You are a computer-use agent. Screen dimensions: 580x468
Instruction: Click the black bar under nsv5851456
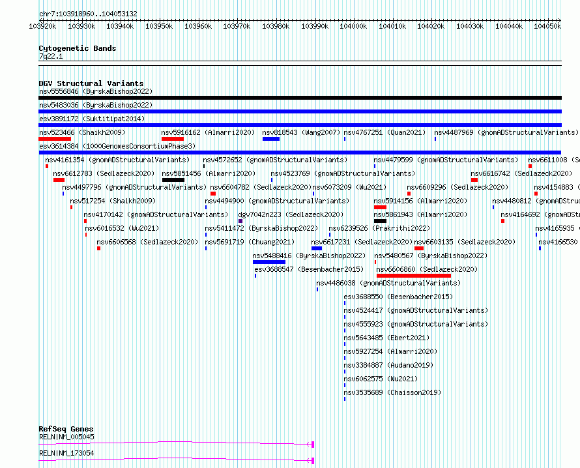pyautogui.click(x=173, y=180)
